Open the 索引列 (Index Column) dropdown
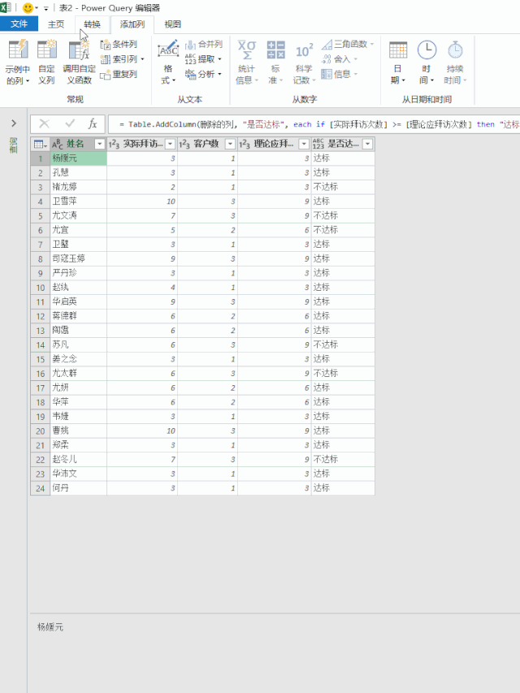The width and height of the screenshot is (520, 693). tap(142, 59)
